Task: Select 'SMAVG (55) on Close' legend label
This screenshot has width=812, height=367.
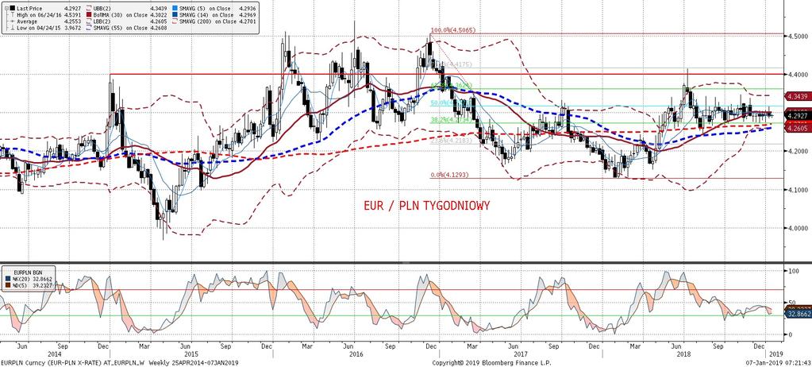Action: (120, 28)
